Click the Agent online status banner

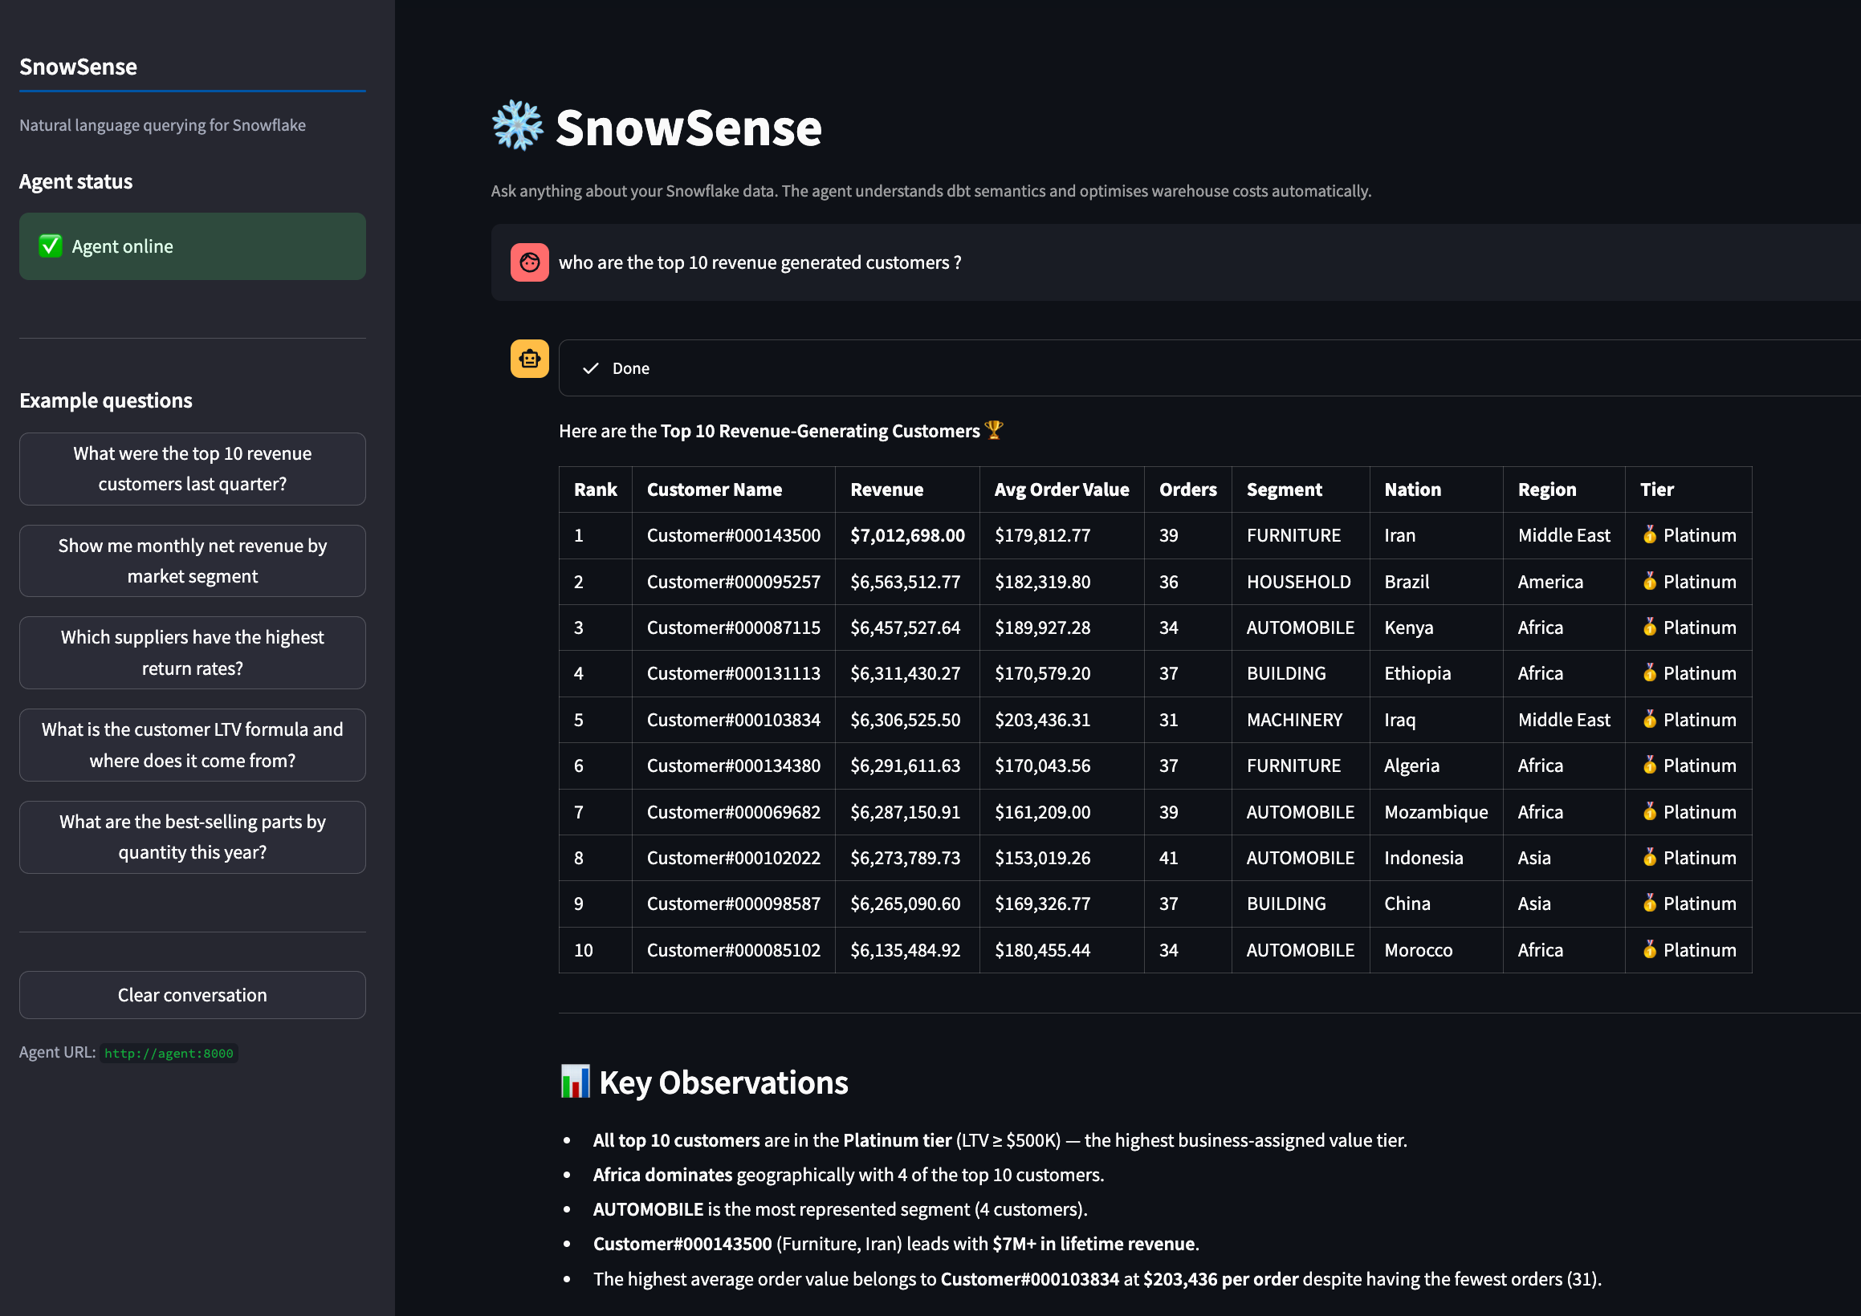click(x=192, y=246)
